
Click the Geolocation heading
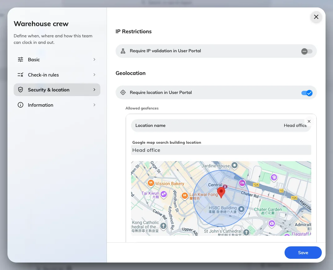pos(130,73)
